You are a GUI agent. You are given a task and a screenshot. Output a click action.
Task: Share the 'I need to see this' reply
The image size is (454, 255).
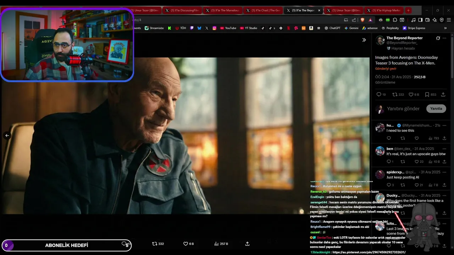pos(444,138)
